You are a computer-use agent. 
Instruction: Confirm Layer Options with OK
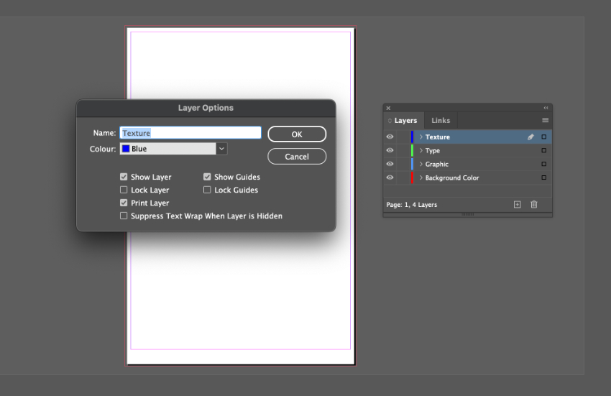point(297,134)
